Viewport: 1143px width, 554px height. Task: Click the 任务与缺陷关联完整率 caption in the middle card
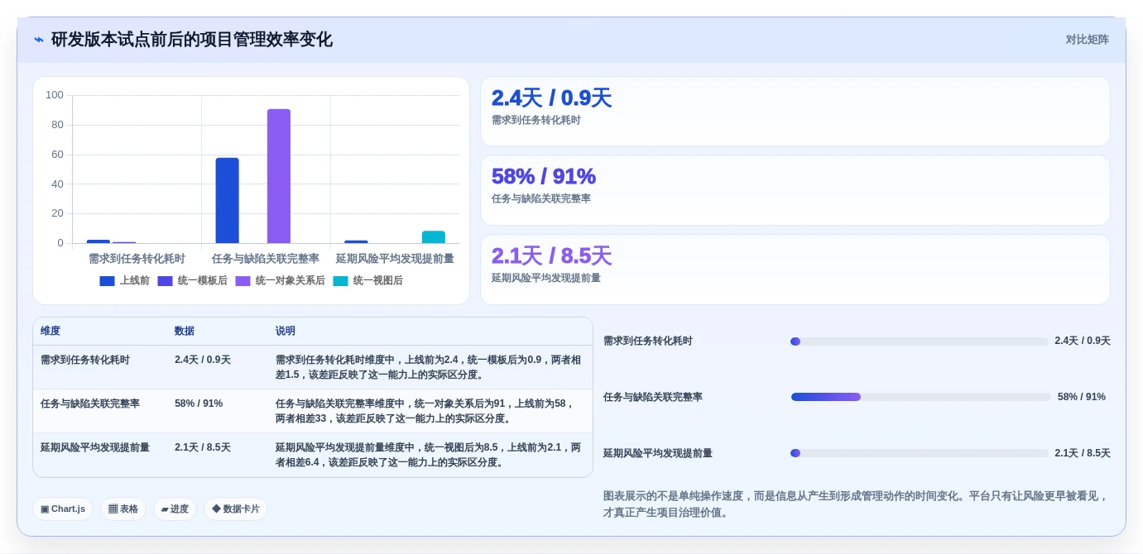(541, 199)
